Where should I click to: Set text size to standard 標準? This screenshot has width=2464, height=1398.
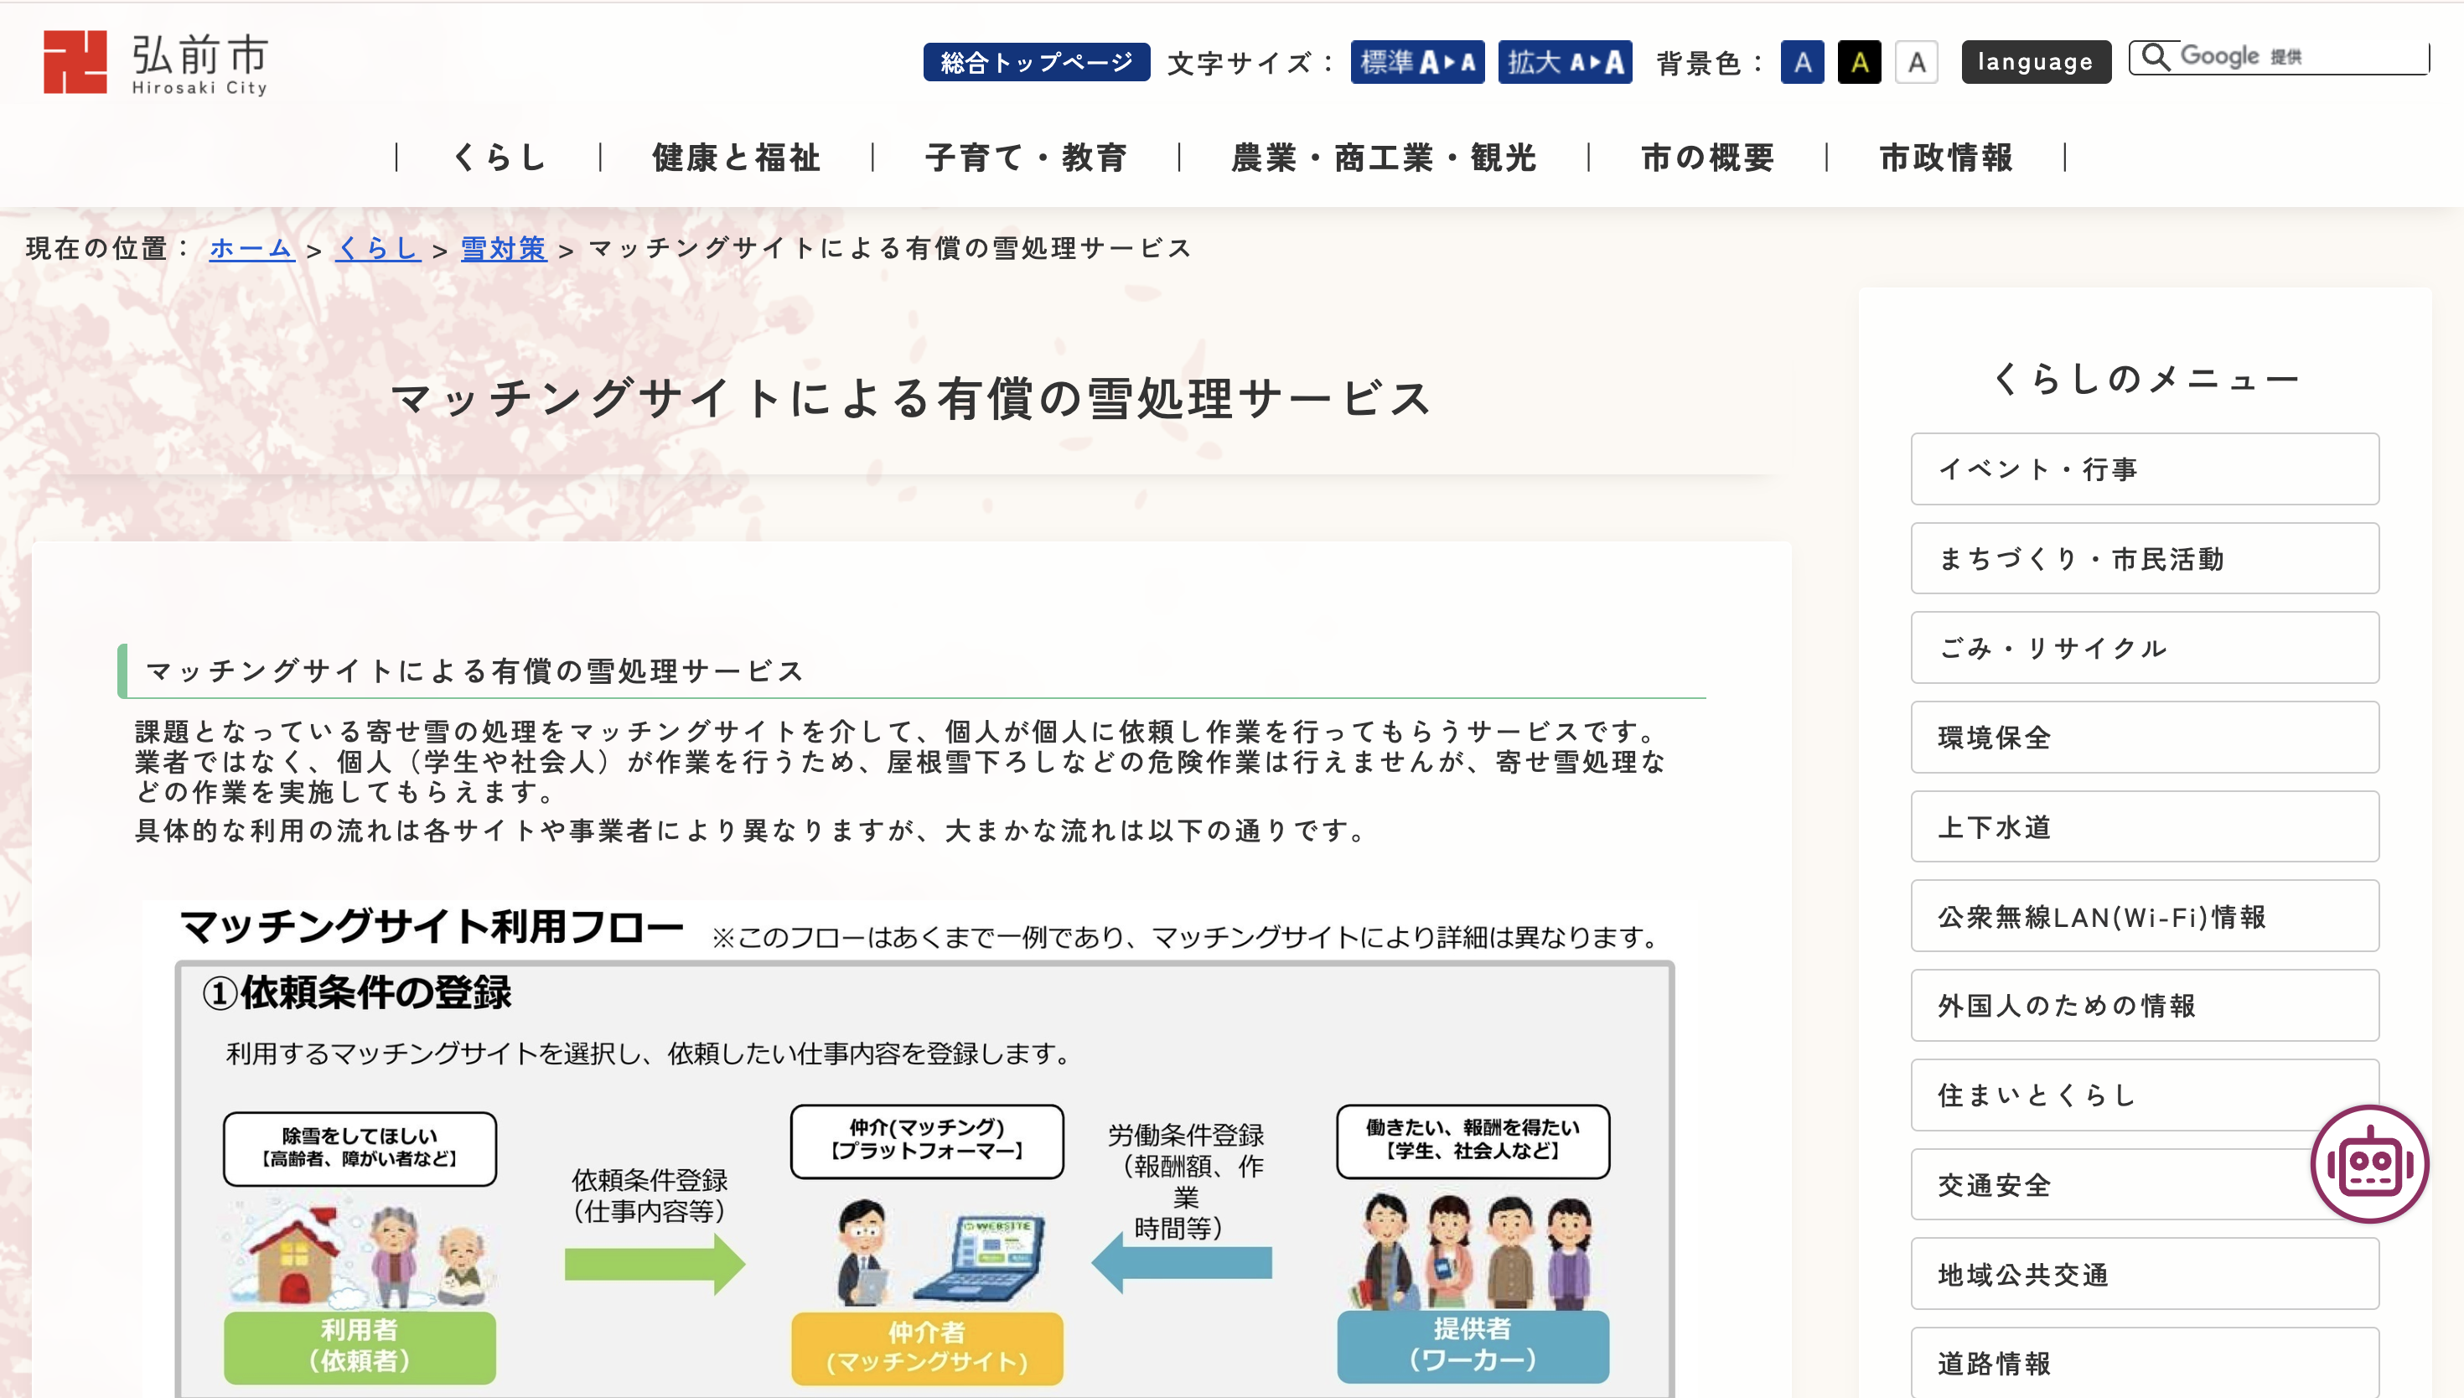click(x=1416, y=62)
